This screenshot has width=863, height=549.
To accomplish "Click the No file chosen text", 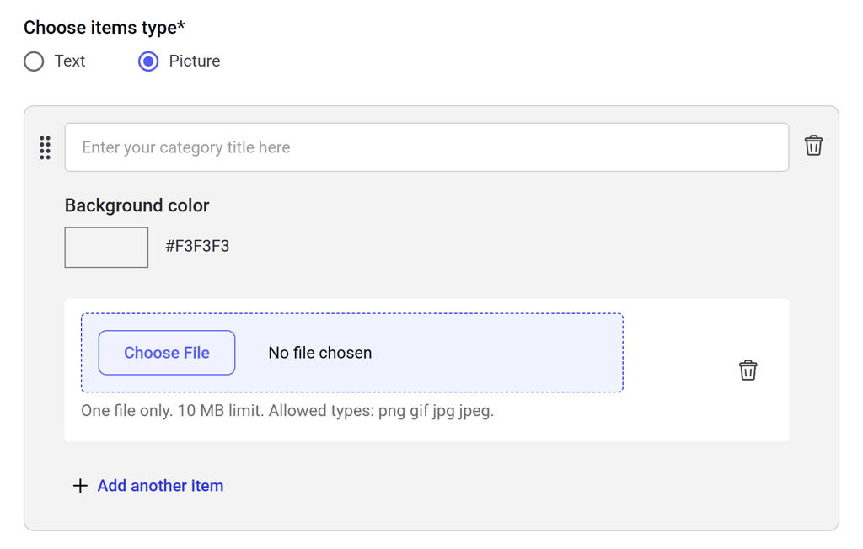I will pyautogui.click(x=319, y=353).
